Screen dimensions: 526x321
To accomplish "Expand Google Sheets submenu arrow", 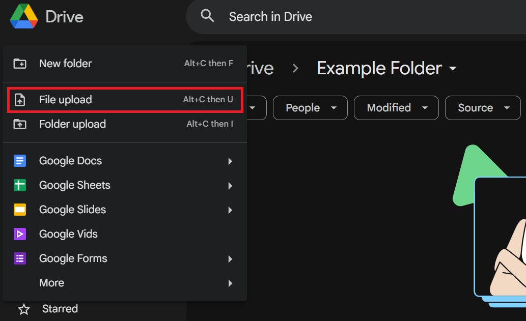I will click(x=230, y=186).
